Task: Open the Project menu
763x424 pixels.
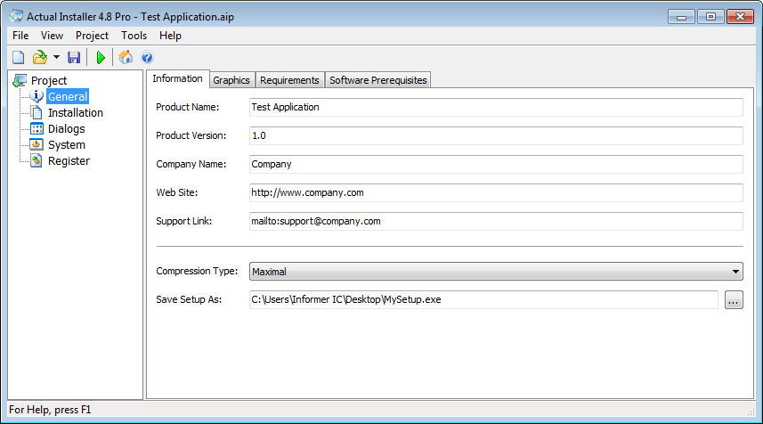Action: 92,36
